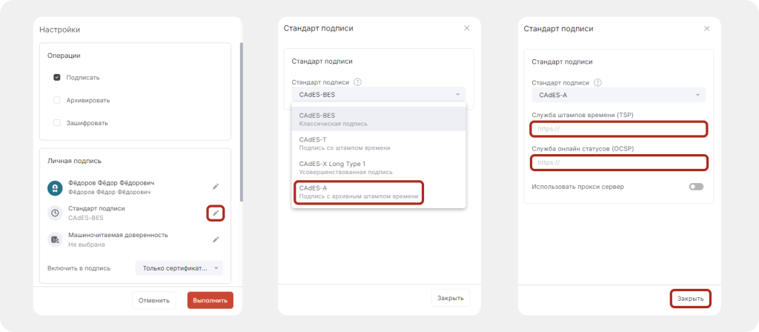The height and width of the screenshot is (332, 759).
Task: Edit the Фёдоров Фёдор Фёдорович certificate entry
Action: (216, 187)
